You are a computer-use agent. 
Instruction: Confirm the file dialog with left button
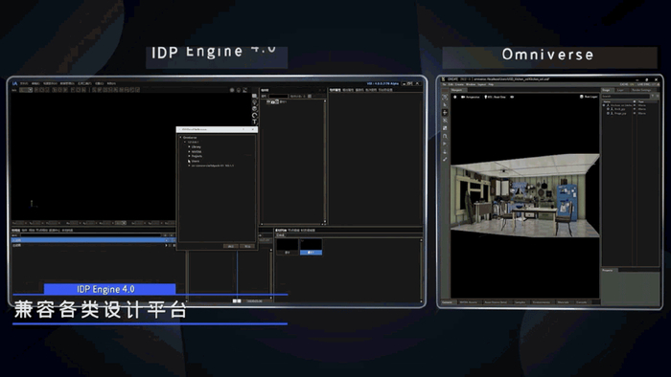pyautogui.click(x=231, y=246)
